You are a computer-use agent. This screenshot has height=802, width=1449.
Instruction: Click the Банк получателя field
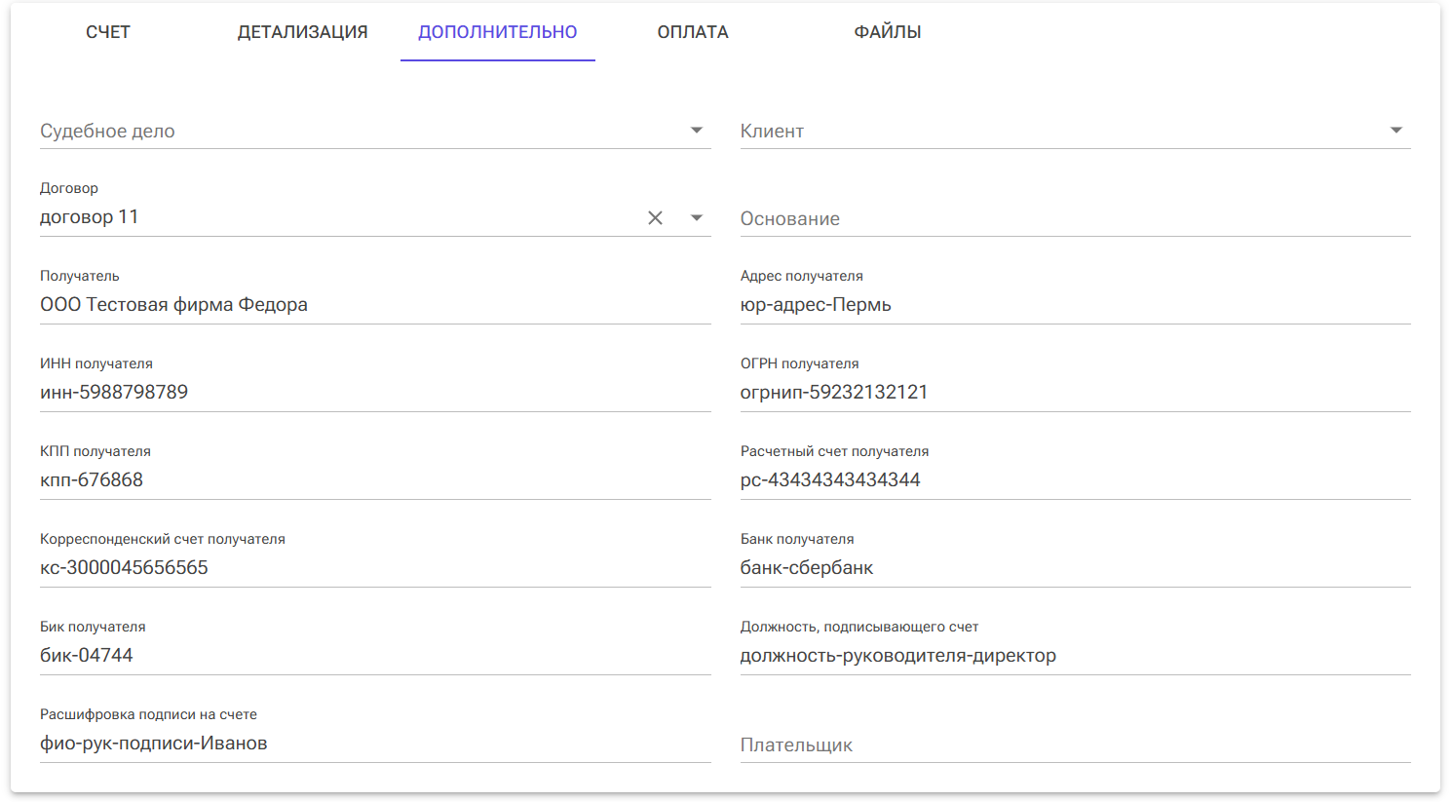click(1074, 568)
